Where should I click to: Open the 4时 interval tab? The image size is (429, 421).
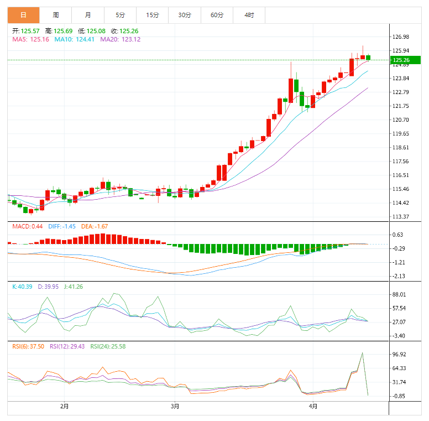[x=249, y=15]
